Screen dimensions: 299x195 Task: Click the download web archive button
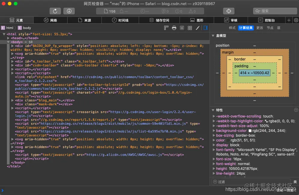[x=69, y=11]
